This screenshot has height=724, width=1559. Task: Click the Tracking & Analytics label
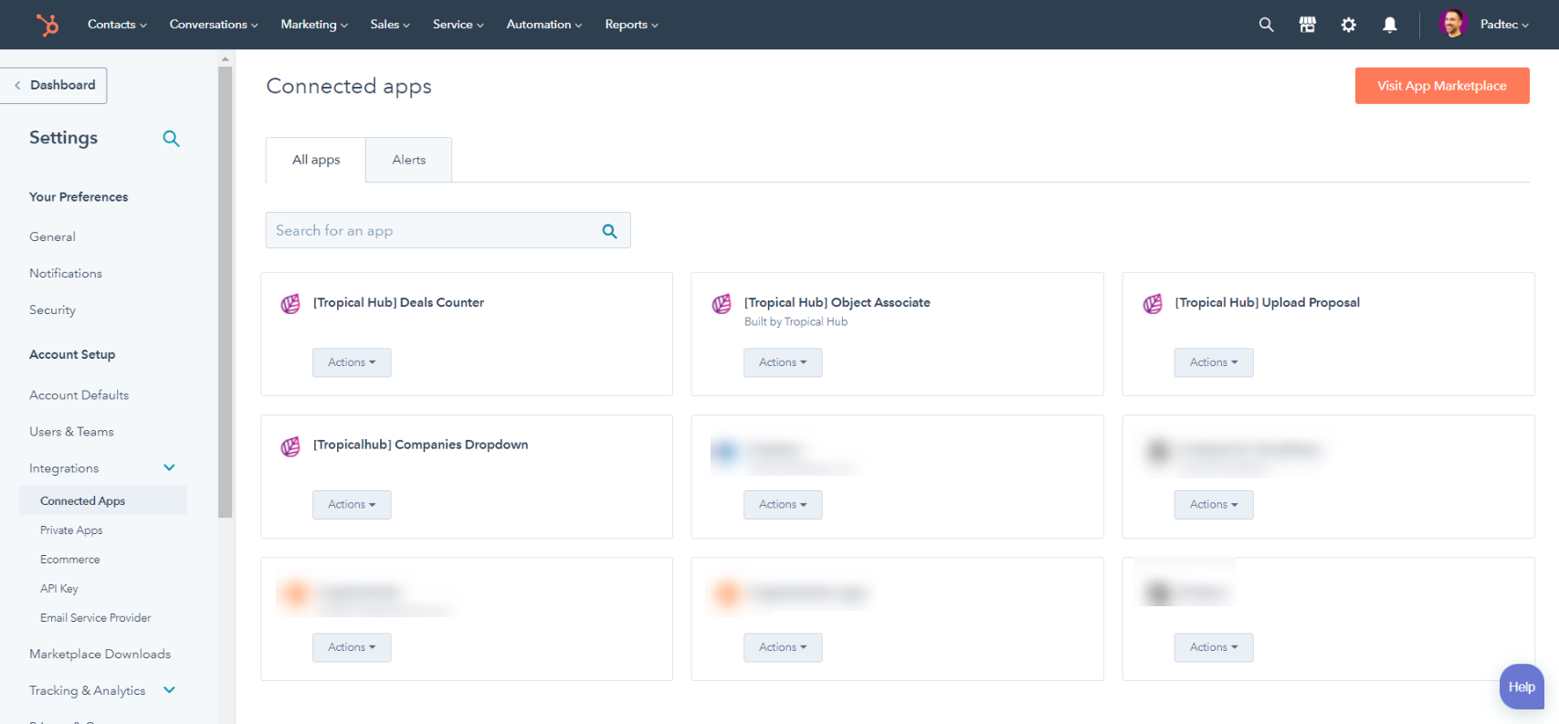(87, 691)
